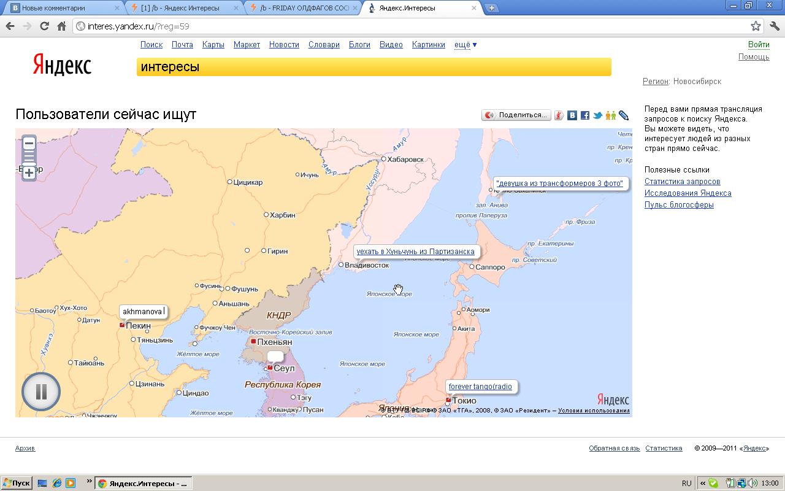
Task: Pause the live search query broadcast
Action: pyautogui.click(x=41, y=392)
